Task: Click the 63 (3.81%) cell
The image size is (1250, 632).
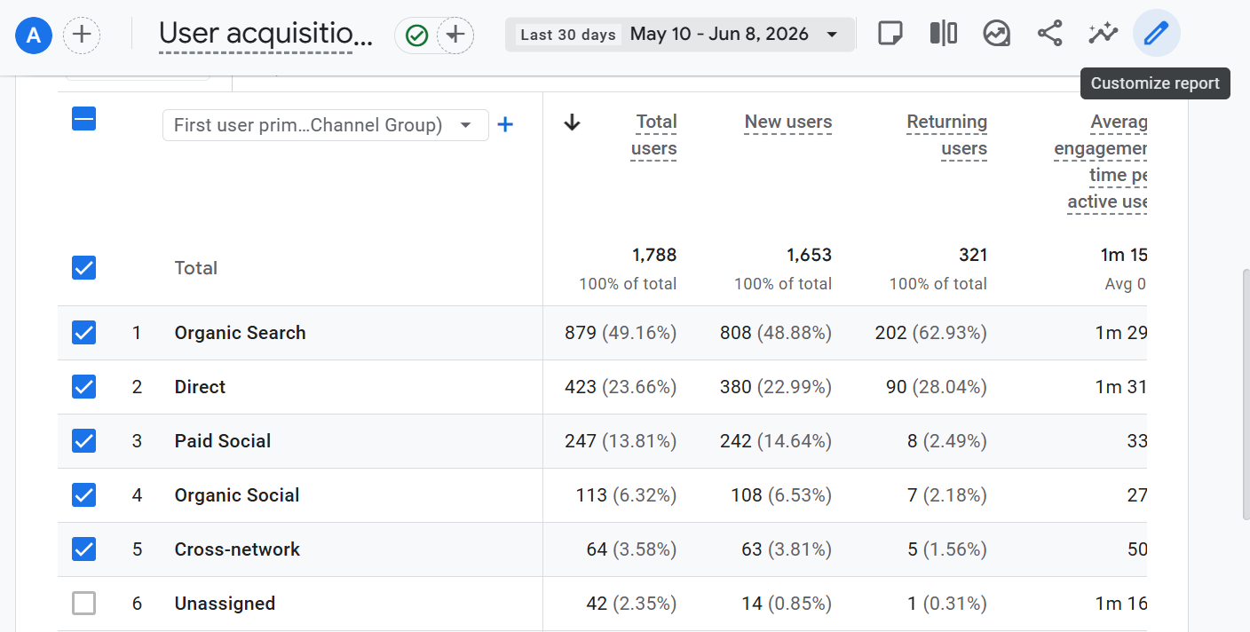Action: (787, 549)
